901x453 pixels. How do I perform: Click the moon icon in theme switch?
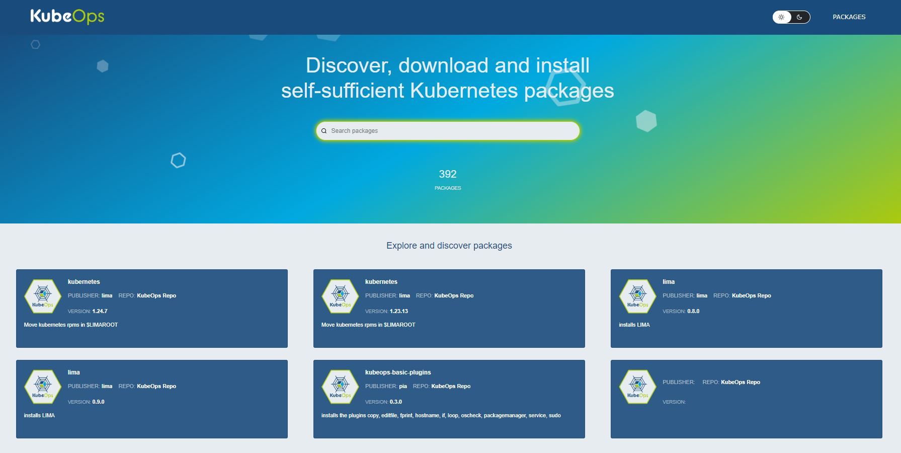click(799, 17)
